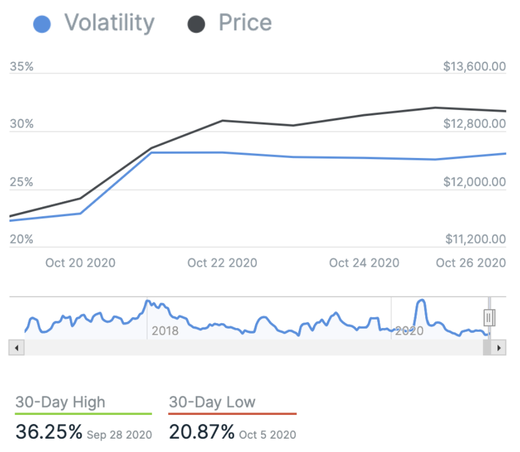Click the dark Price legend dot
Screen dimensions: 520x452
(x=196, y=24)
